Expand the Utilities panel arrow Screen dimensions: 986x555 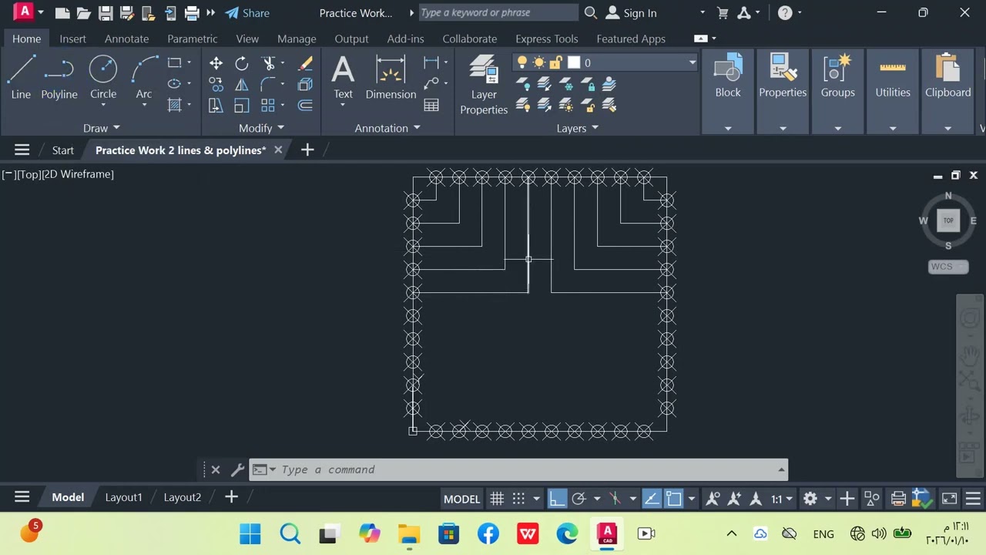(893, 129)
